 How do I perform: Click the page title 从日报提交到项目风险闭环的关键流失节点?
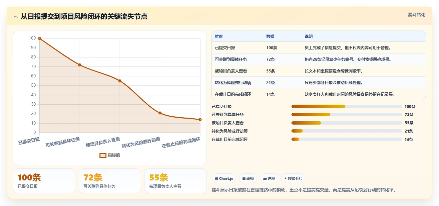(x=84, y=16)
